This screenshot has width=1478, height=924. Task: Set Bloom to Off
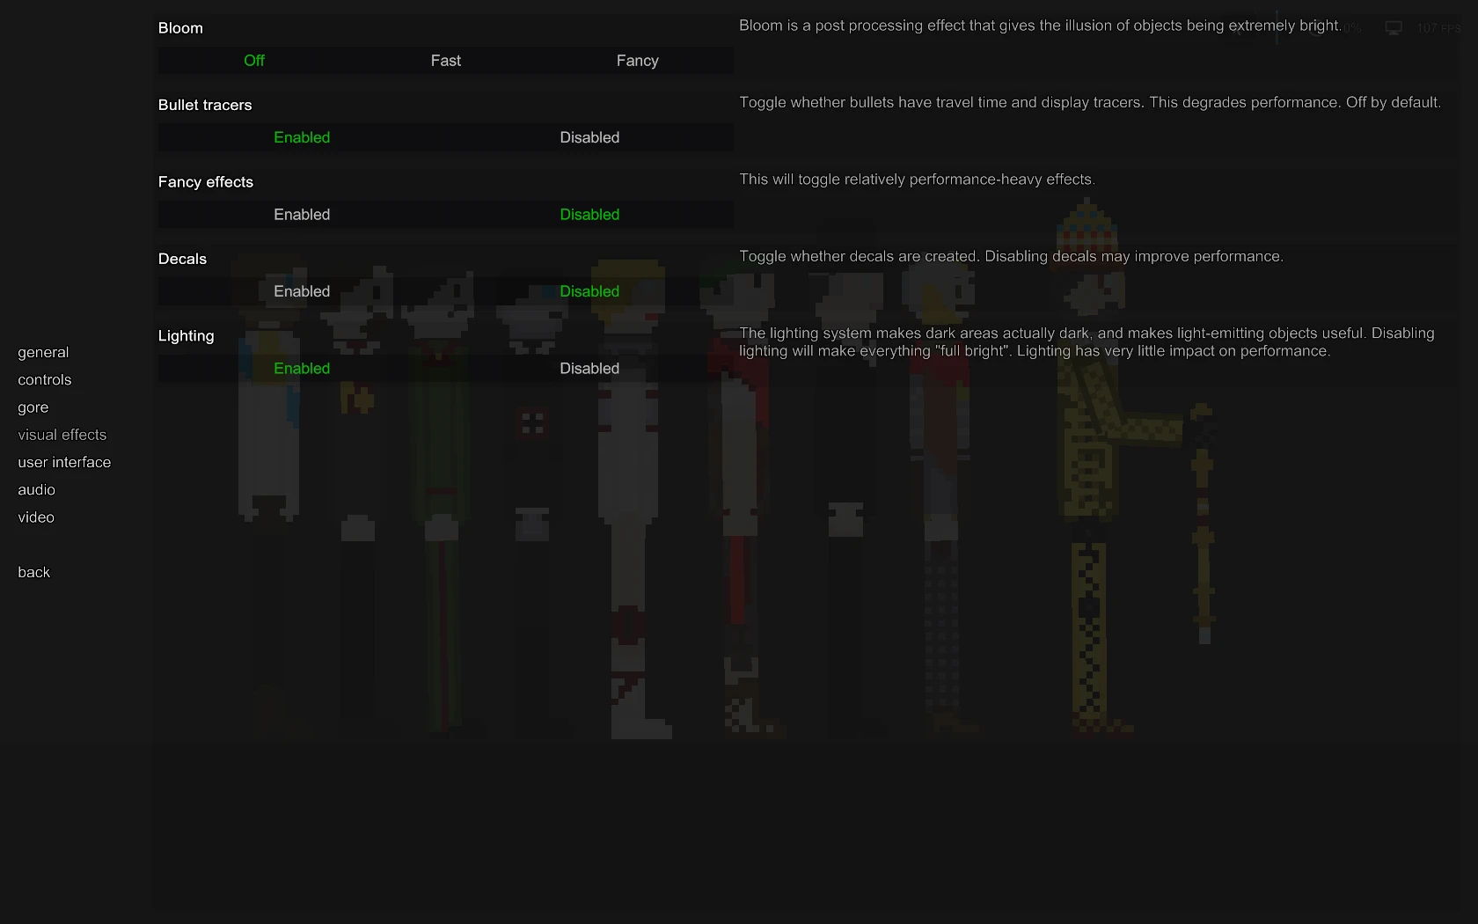(x=254, y=61)
